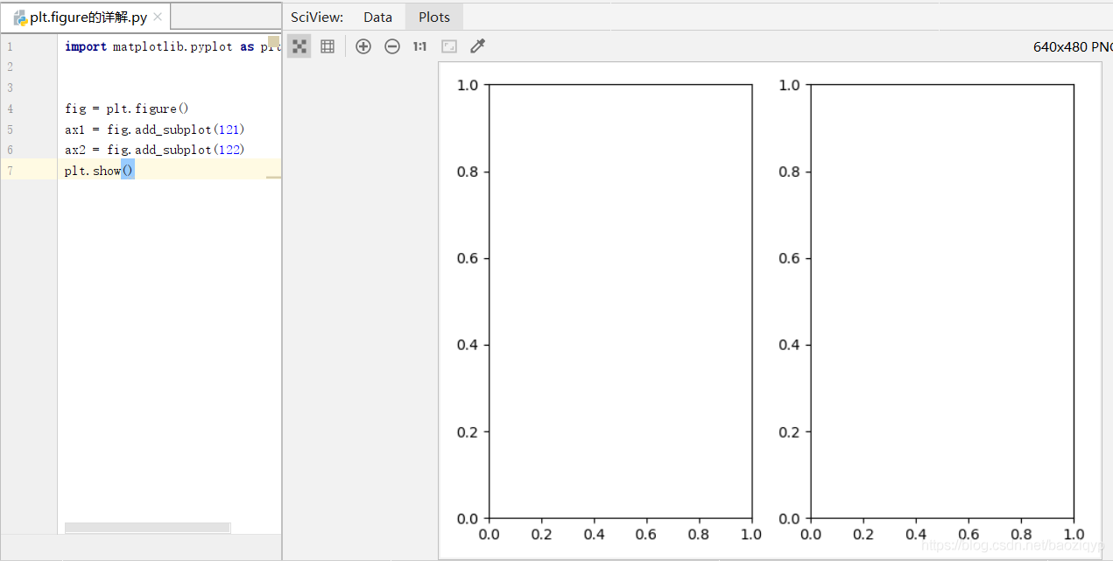Click the Python file icon in editor tab
1113x561 pixels.
point(19,18)
